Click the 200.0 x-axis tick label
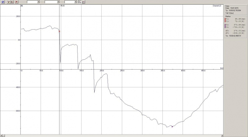Image resolution: width=248 pixels, height=137 pixels. pyautogui.click(x=102, y=71)
